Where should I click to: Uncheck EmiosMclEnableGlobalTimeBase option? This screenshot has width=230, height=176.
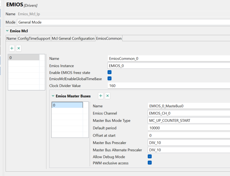[109, 79]
